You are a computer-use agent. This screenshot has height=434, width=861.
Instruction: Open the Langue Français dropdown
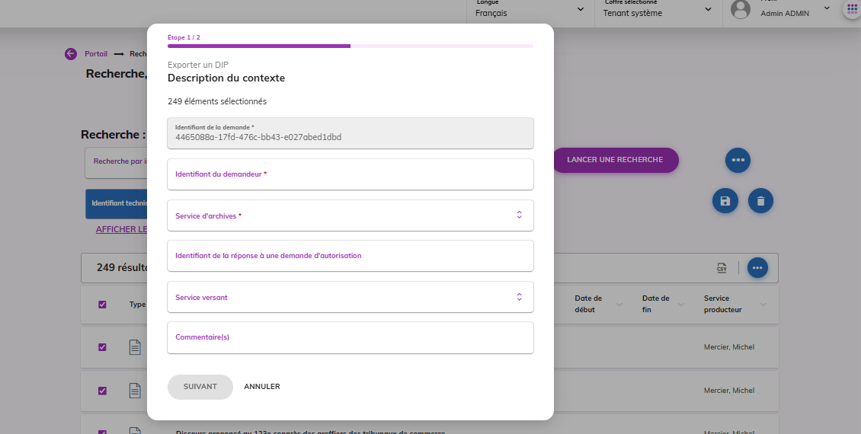coord(530,11)
